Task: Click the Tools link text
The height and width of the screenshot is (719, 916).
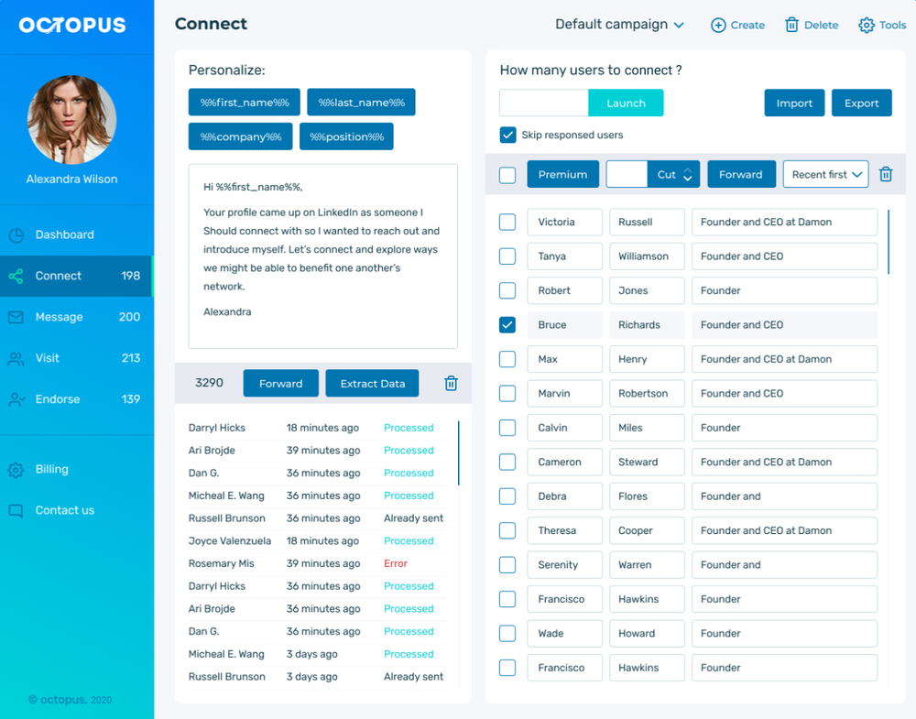Action: pos(892,25)
